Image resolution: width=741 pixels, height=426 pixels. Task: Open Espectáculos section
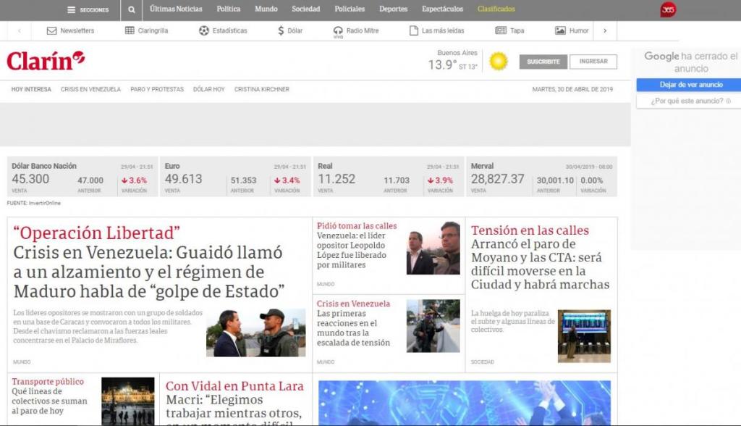442,9
